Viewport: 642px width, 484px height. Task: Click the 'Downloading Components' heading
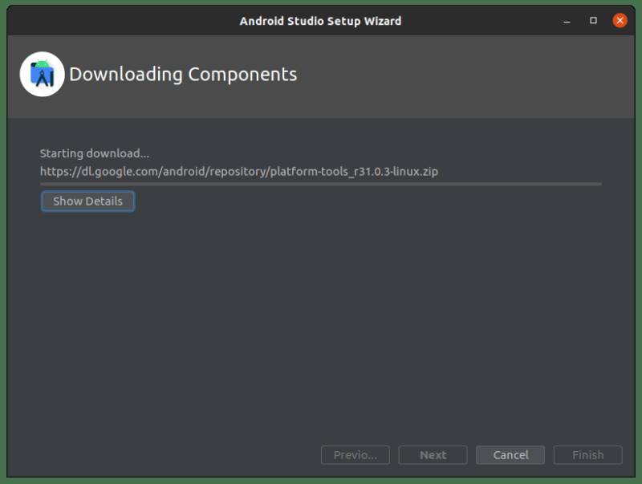coord(183,75)
